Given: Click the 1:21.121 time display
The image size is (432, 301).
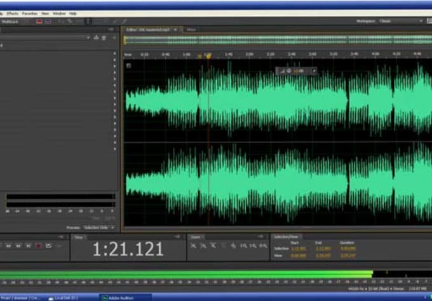Looking at the screenshot, I should (128, 249).
